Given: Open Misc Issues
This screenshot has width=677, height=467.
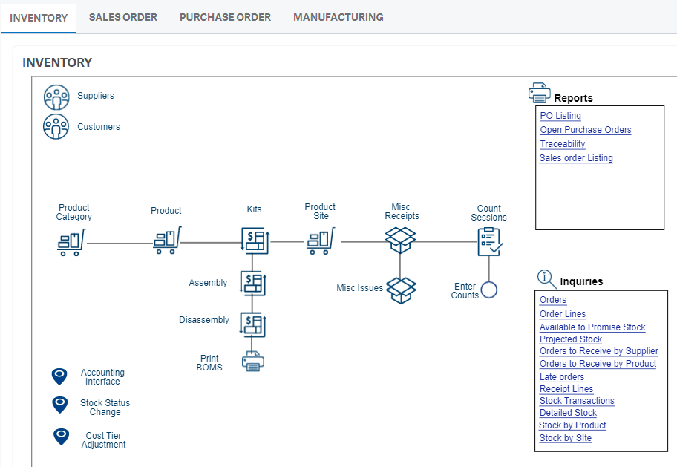Looking at the screenshot, I should (401, 290).
